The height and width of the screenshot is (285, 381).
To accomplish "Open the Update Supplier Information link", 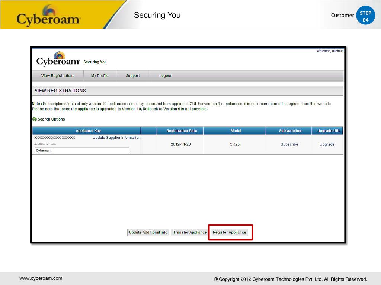I will (116, 137).
